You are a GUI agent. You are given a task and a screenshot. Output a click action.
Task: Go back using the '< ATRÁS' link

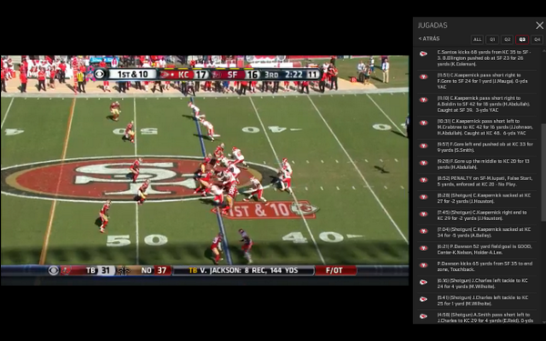point(429,38)
